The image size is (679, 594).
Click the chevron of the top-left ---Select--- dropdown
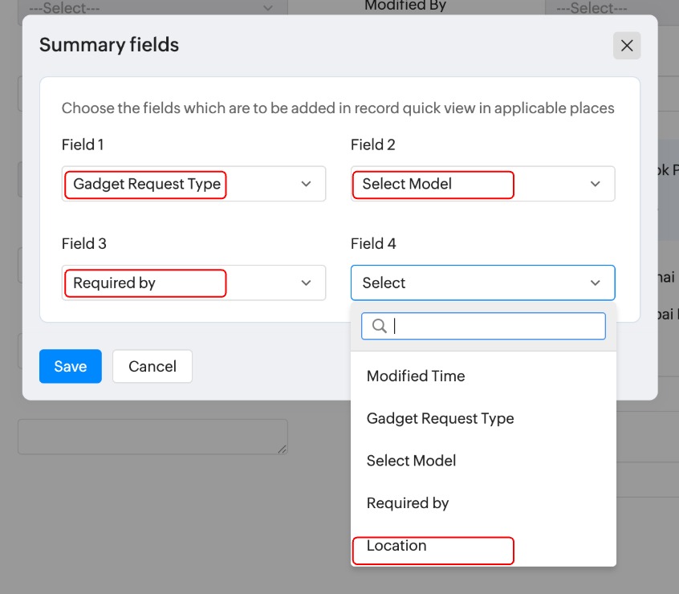[x=268, y=8]
